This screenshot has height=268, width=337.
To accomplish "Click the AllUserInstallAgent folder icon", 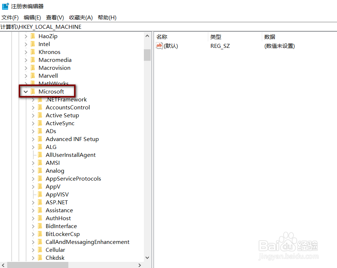I will [x=40, y=155].
